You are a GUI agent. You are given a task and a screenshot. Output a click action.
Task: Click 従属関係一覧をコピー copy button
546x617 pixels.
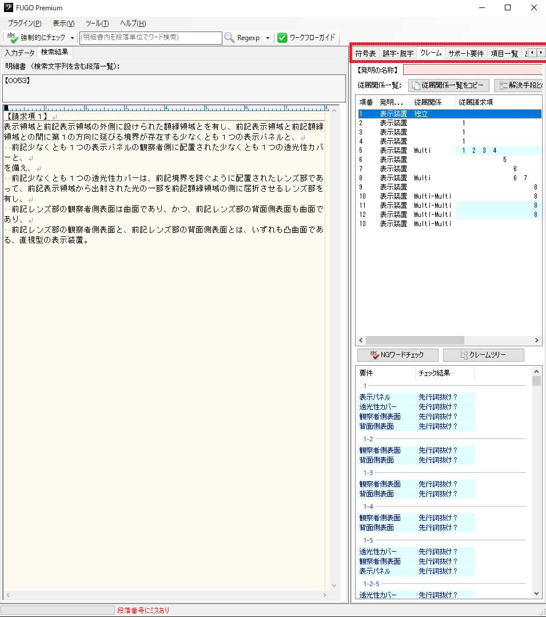click(449, 85)
